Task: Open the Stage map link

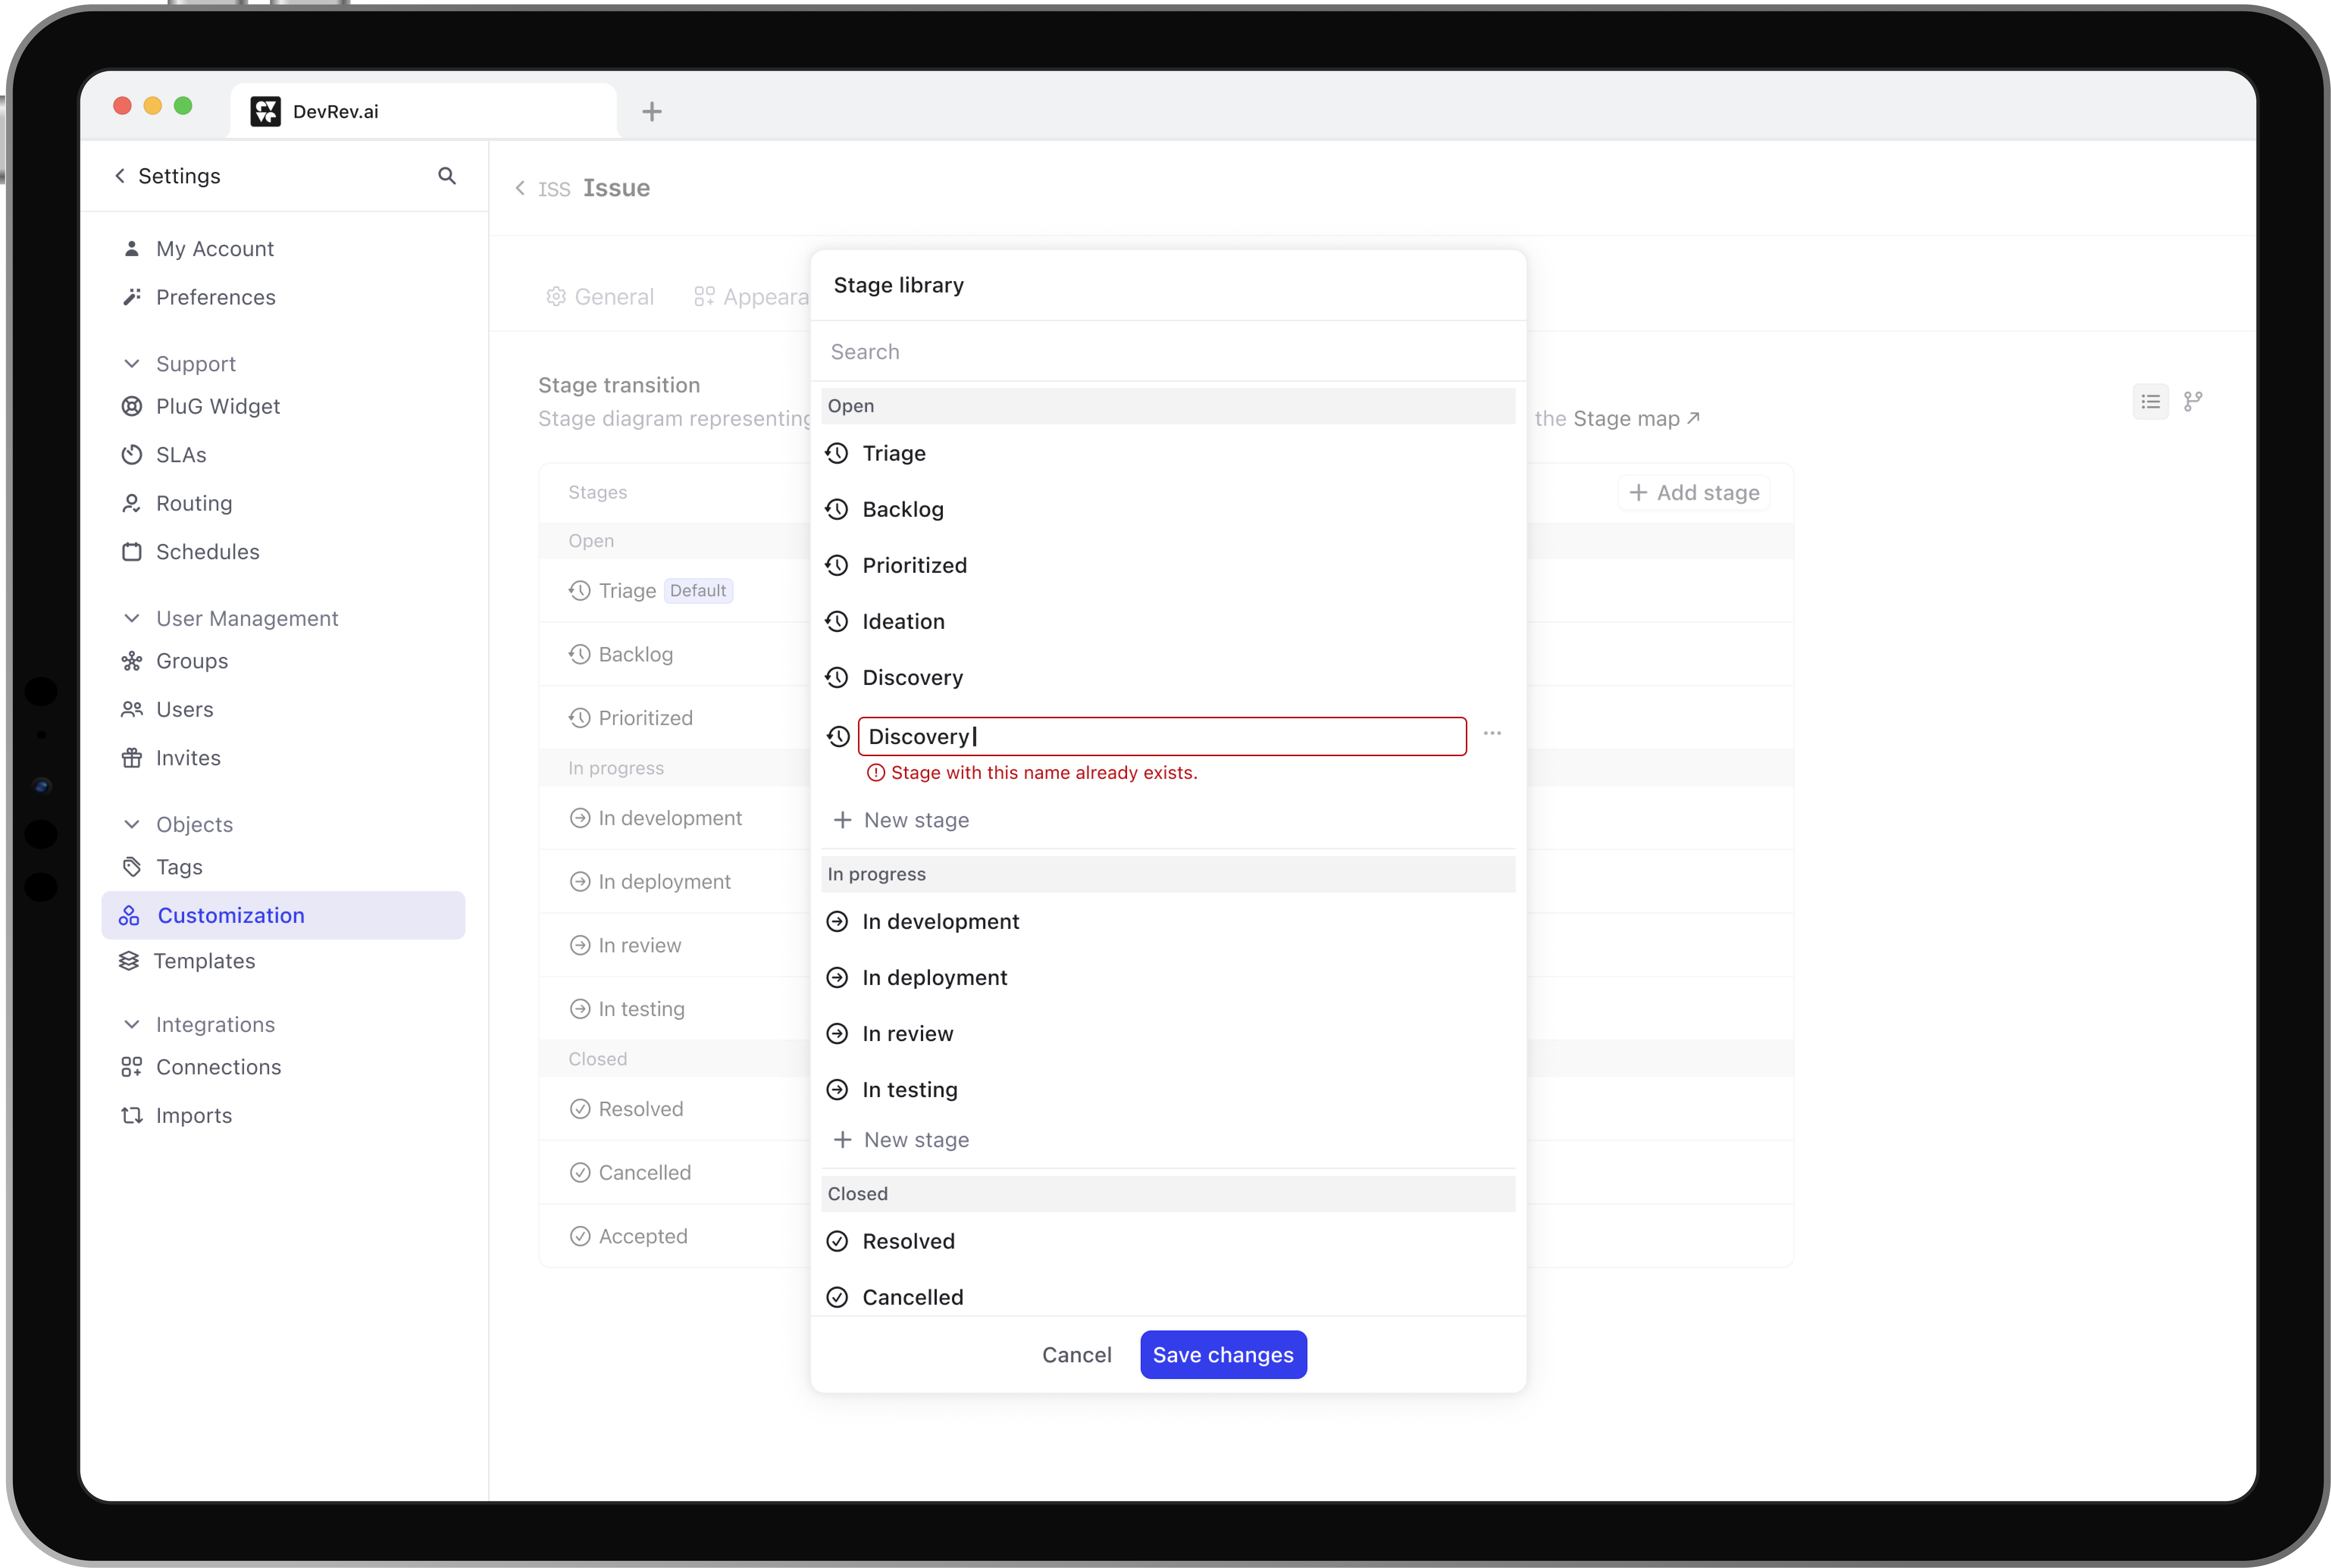Action: click(x=1637, y=419)
